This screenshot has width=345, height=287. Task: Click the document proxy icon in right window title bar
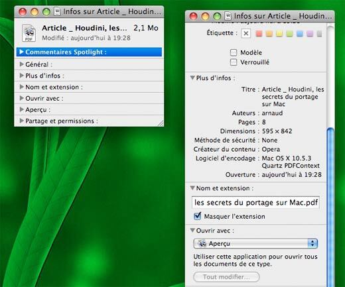228,16
